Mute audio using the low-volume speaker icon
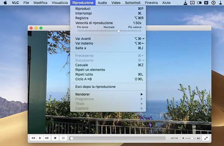The height and width of the screenshot is (146, 224). click(x=183, y=138)
